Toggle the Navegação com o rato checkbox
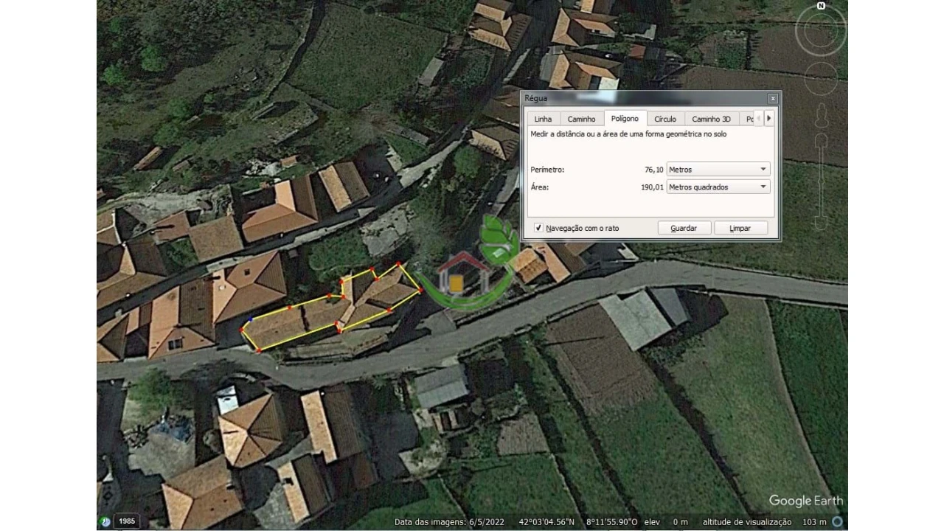 click(x=538, y=228)
